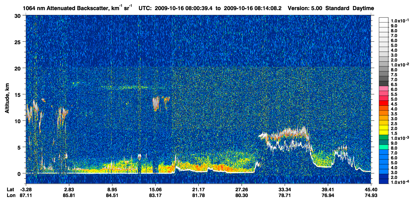Select the start time '2009-10-16 08:00:39.4'
The image size is (412, 211).
(x=184, y=8)
